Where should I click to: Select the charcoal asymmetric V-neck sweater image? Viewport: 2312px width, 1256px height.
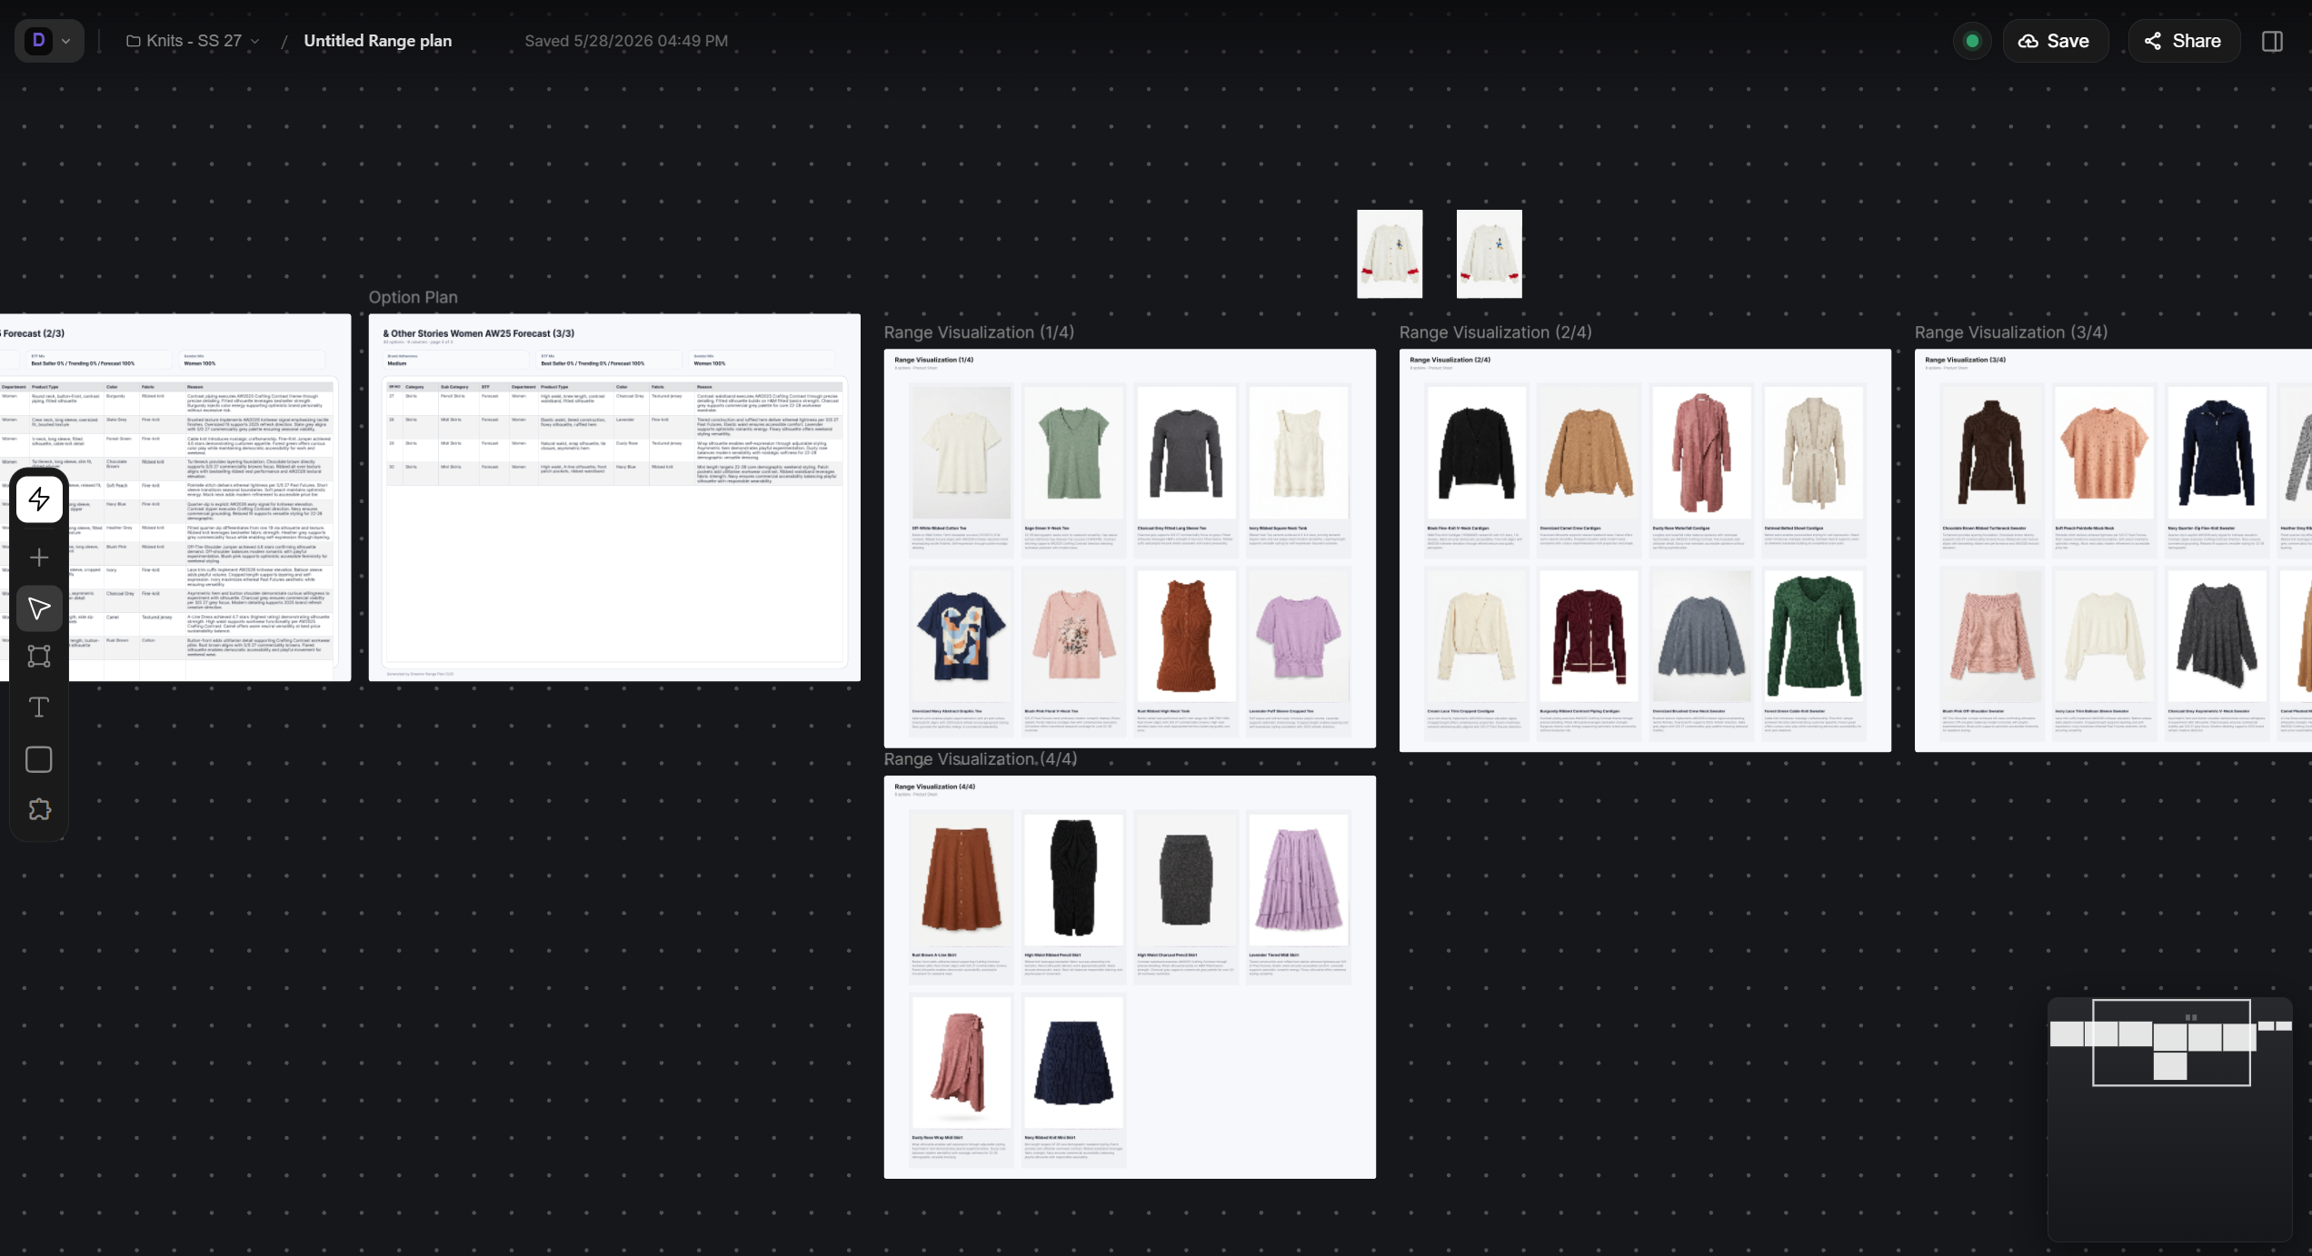(2217, 636)
